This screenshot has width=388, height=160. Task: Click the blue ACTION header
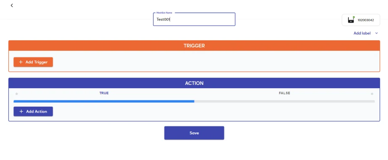pos(194,83)
